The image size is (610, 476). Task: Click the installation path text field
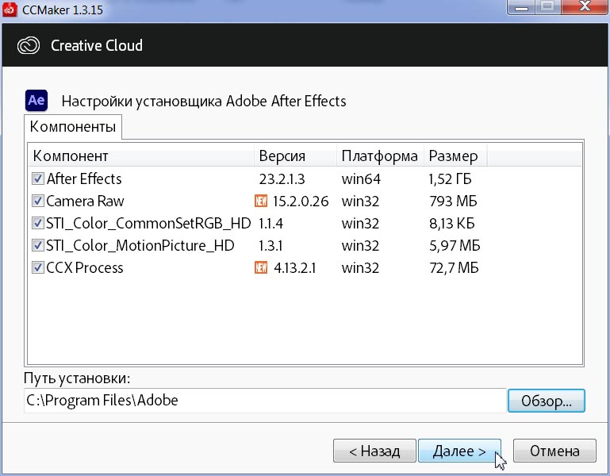tap(264, 401)
